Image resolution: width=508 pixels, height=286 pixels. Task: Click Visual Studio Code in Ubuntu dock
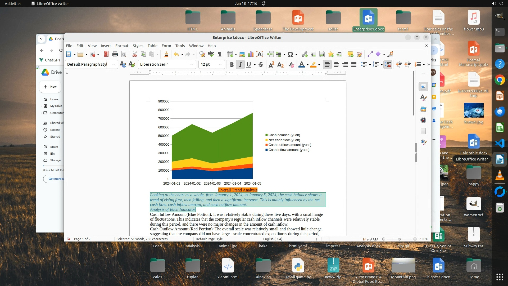click(500, 143)
